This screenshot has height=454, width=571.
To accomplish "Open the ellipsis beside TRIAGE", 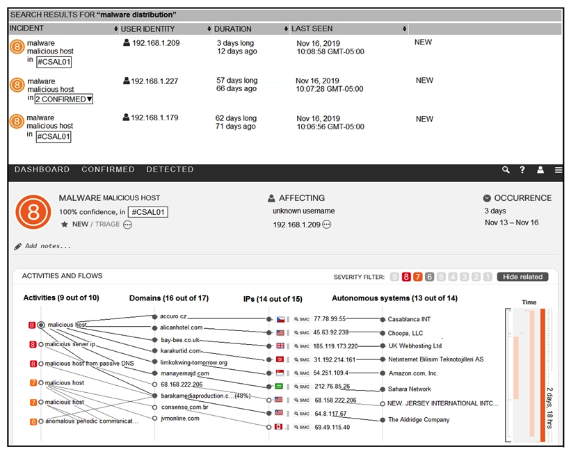I will point(127,225).
